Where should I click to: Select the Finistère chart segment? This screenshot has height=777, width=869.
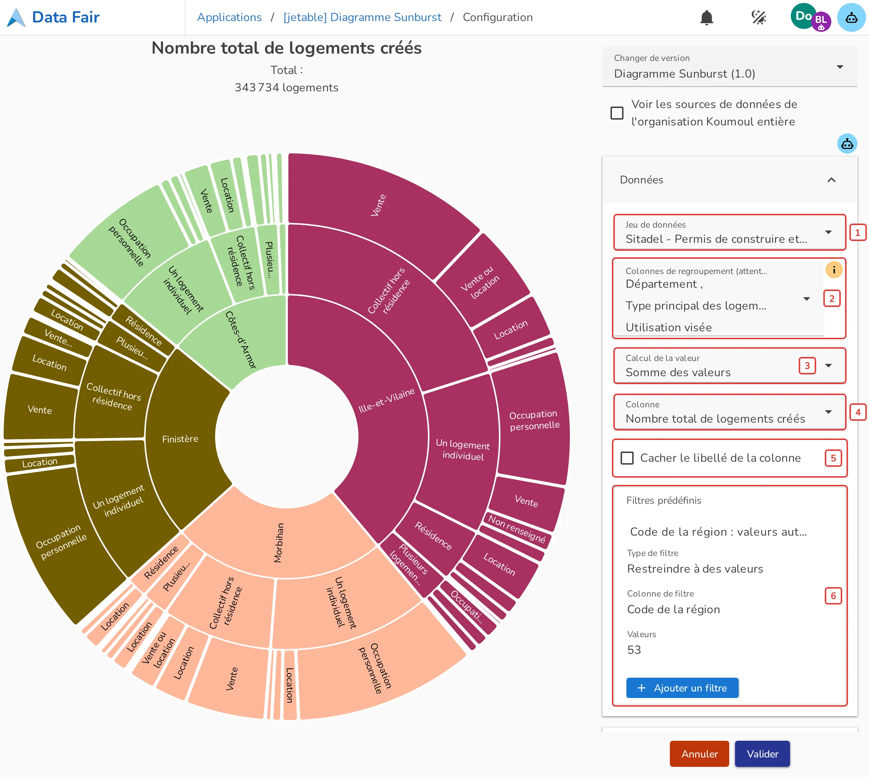tap(180, 439)
